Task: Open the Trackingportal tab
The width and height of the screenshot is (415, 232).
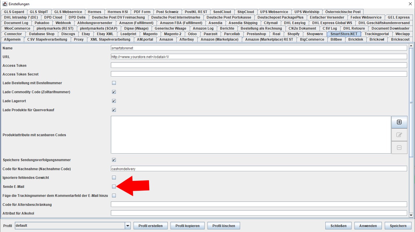Action: (377, 34)
